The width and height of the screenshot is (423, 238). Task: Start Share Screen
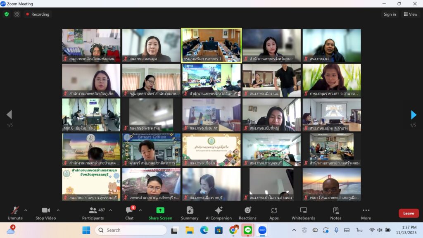160,213
